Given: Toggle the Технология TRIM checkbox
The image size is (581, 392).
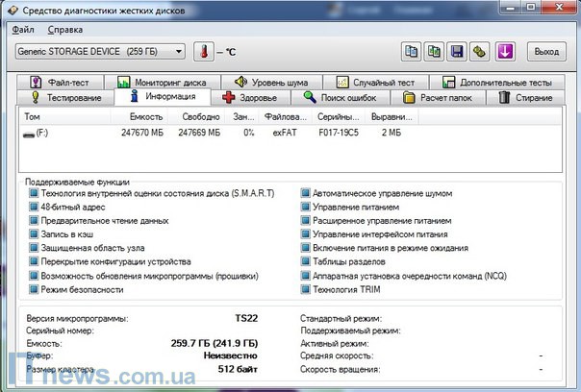Looking at the screenshot, I should [306, 287].
